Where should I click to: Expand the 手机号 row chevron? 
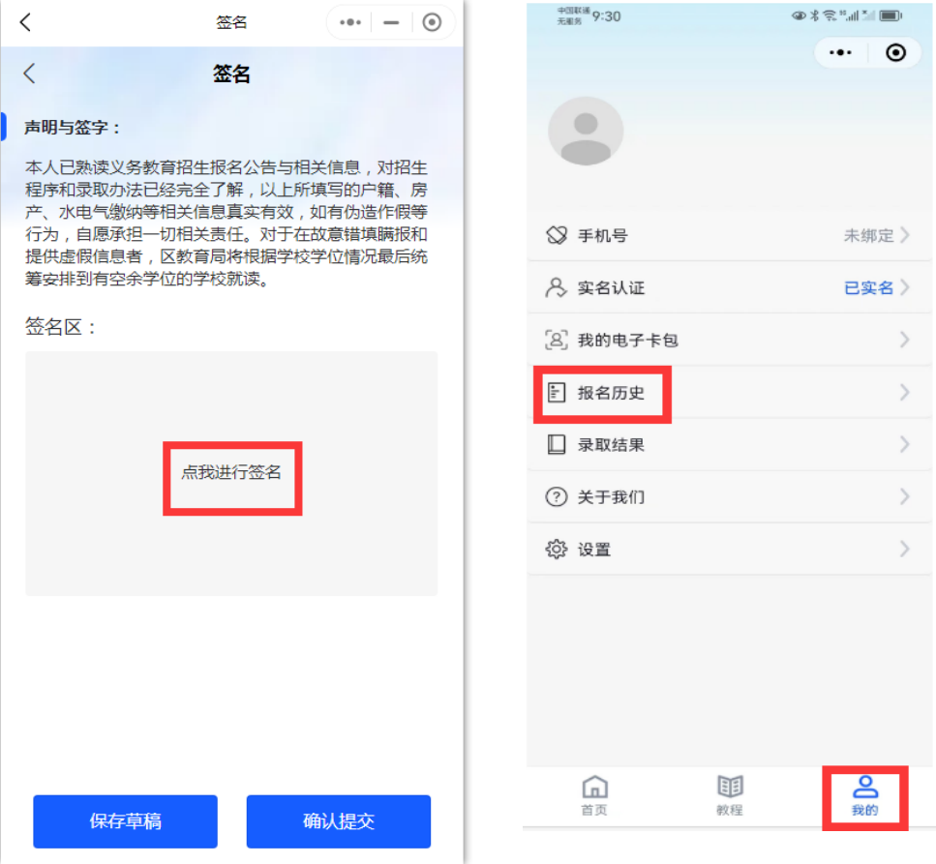(905, 235)
